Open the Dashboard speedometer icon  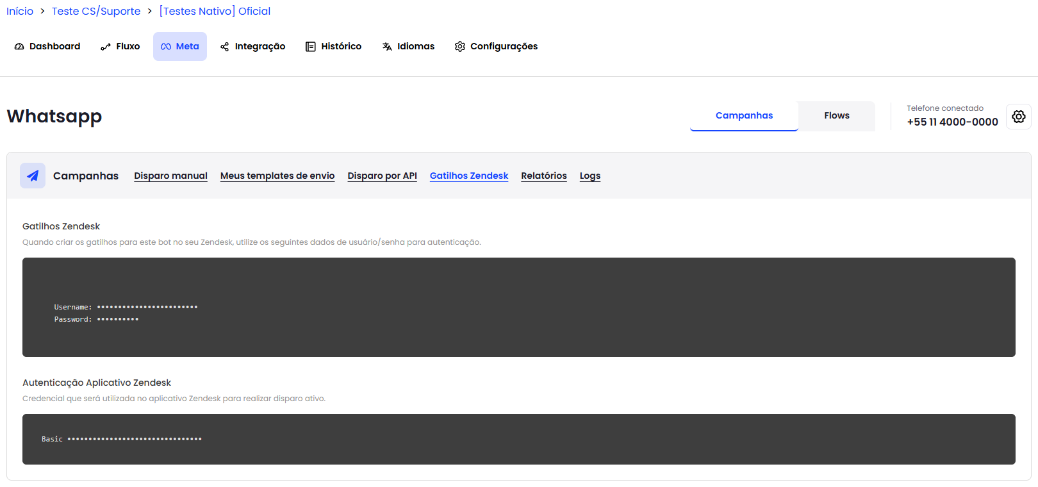[19, 47]
